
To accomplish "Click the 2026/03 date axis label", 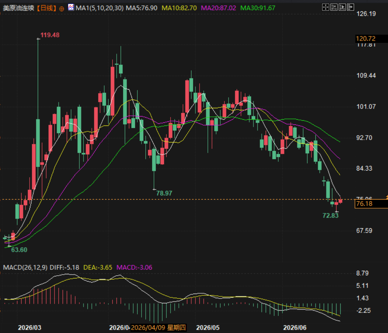I will [30, 327].
